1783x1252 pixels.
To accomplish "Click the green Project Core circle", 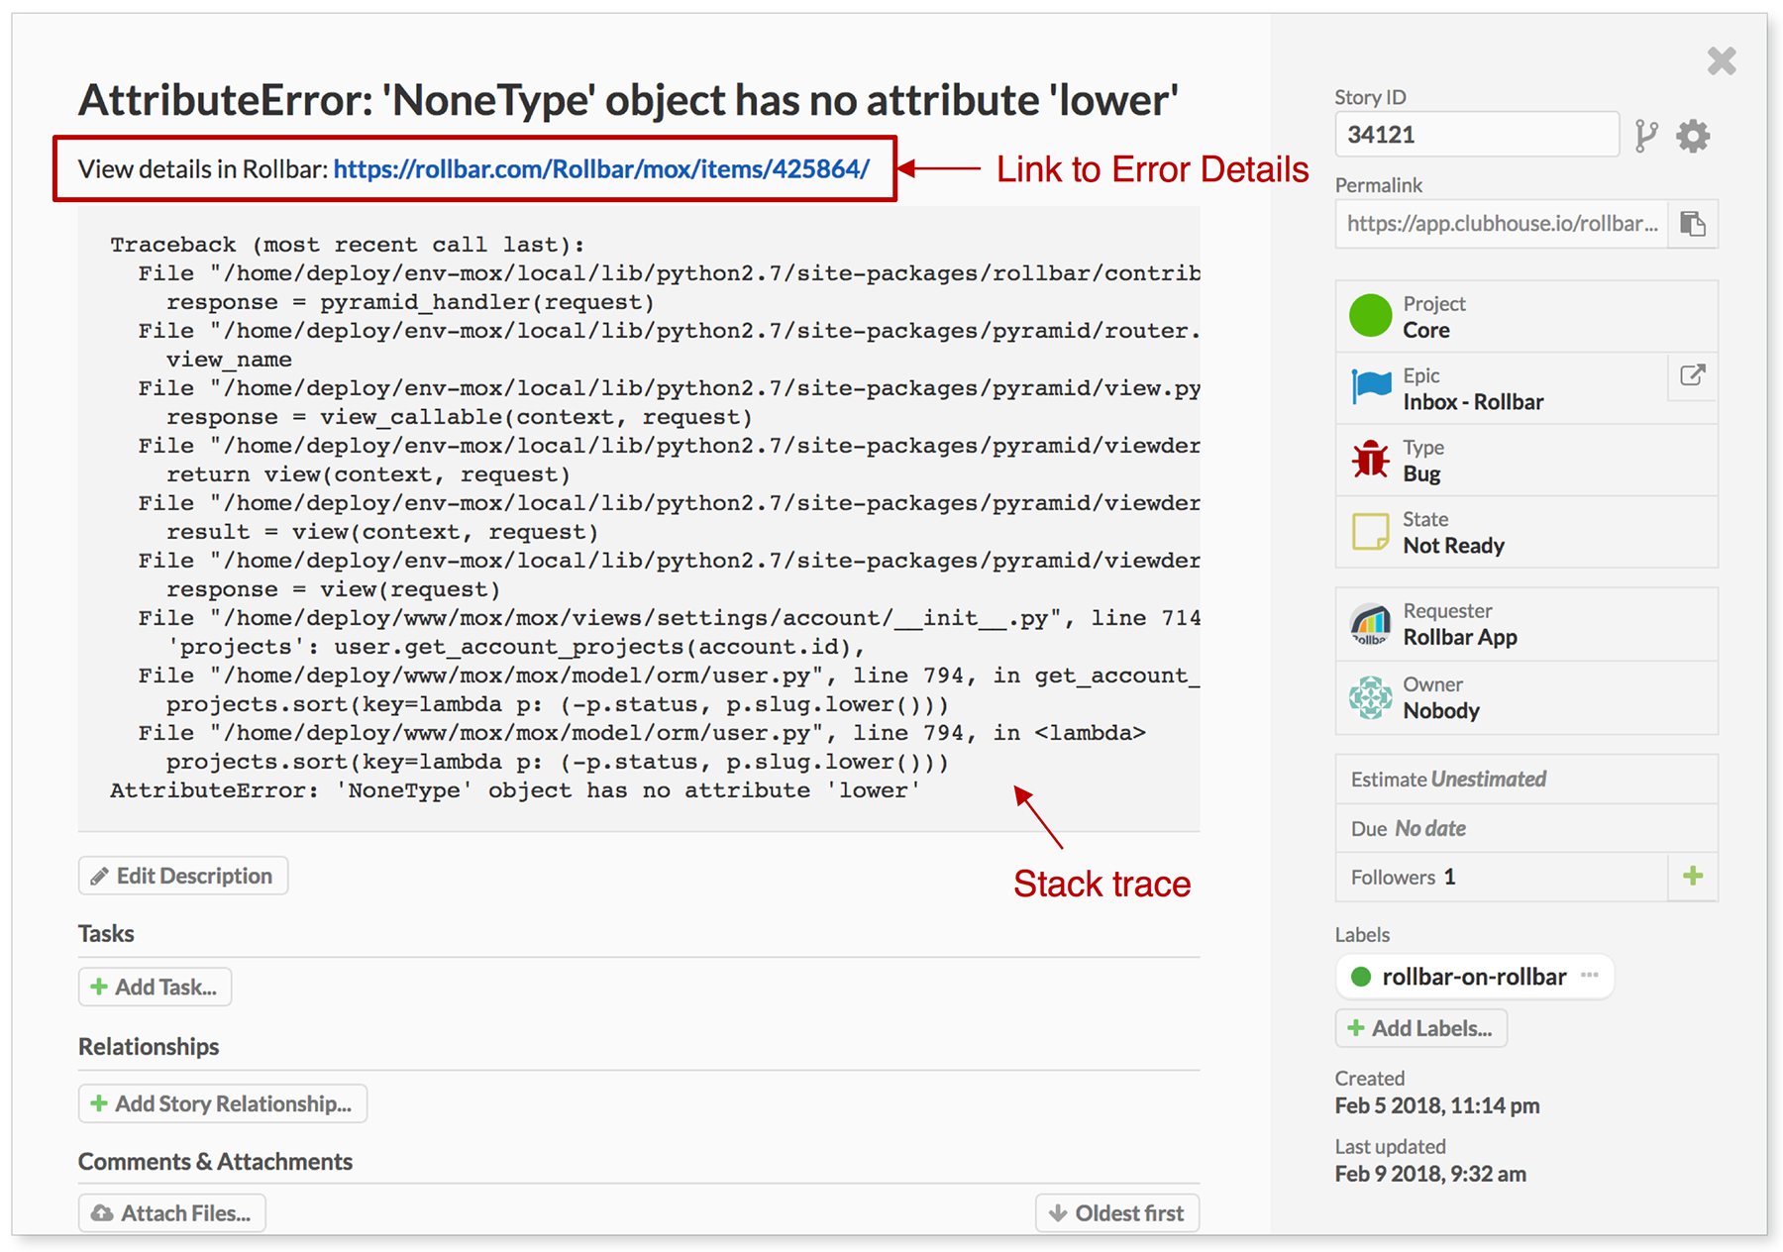I will tap(1371, 316).
